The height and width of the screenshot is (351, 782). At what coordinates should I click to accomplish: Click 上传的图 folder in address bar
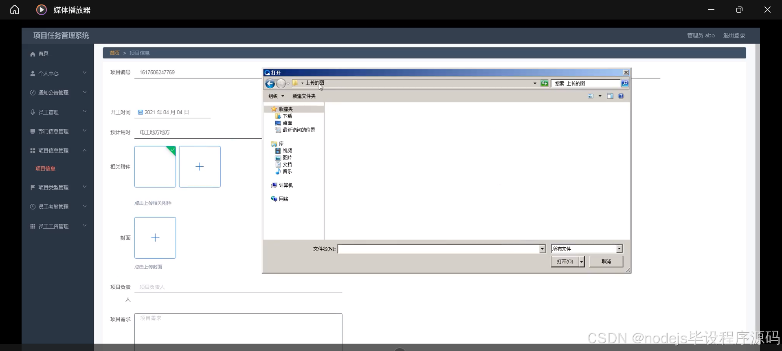(314, 83)
